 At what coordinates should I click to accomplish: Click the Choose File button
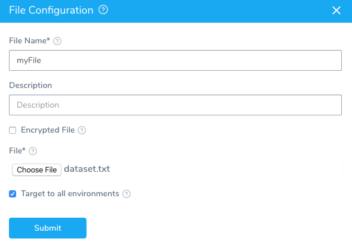(x=36, y=169)
